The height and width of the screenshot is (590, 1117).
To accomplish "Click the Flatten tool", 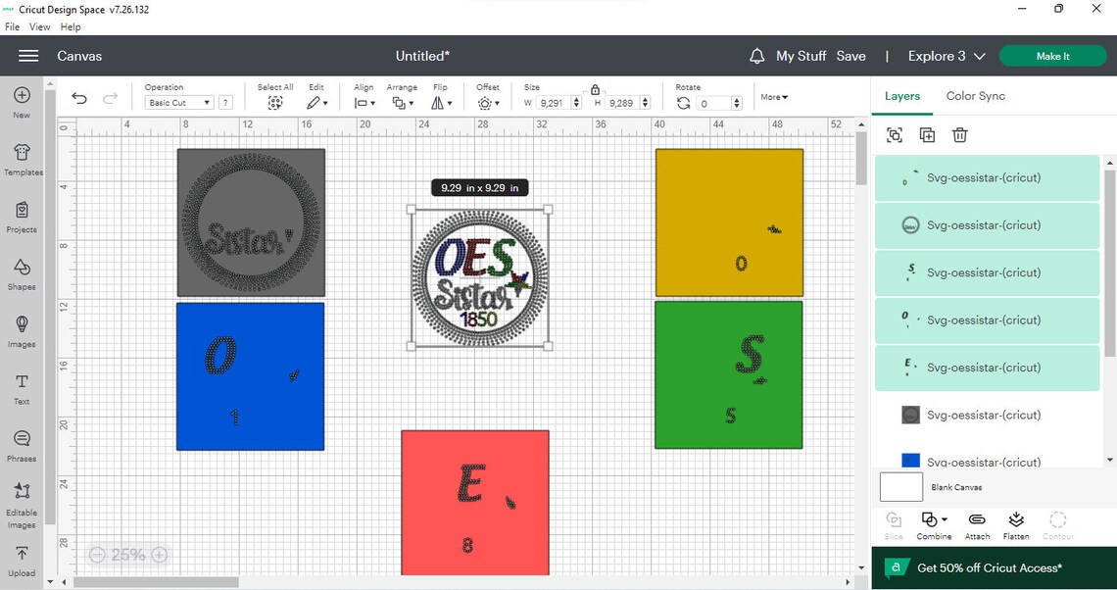I will pyautogui.click(x=1016, y=526).
